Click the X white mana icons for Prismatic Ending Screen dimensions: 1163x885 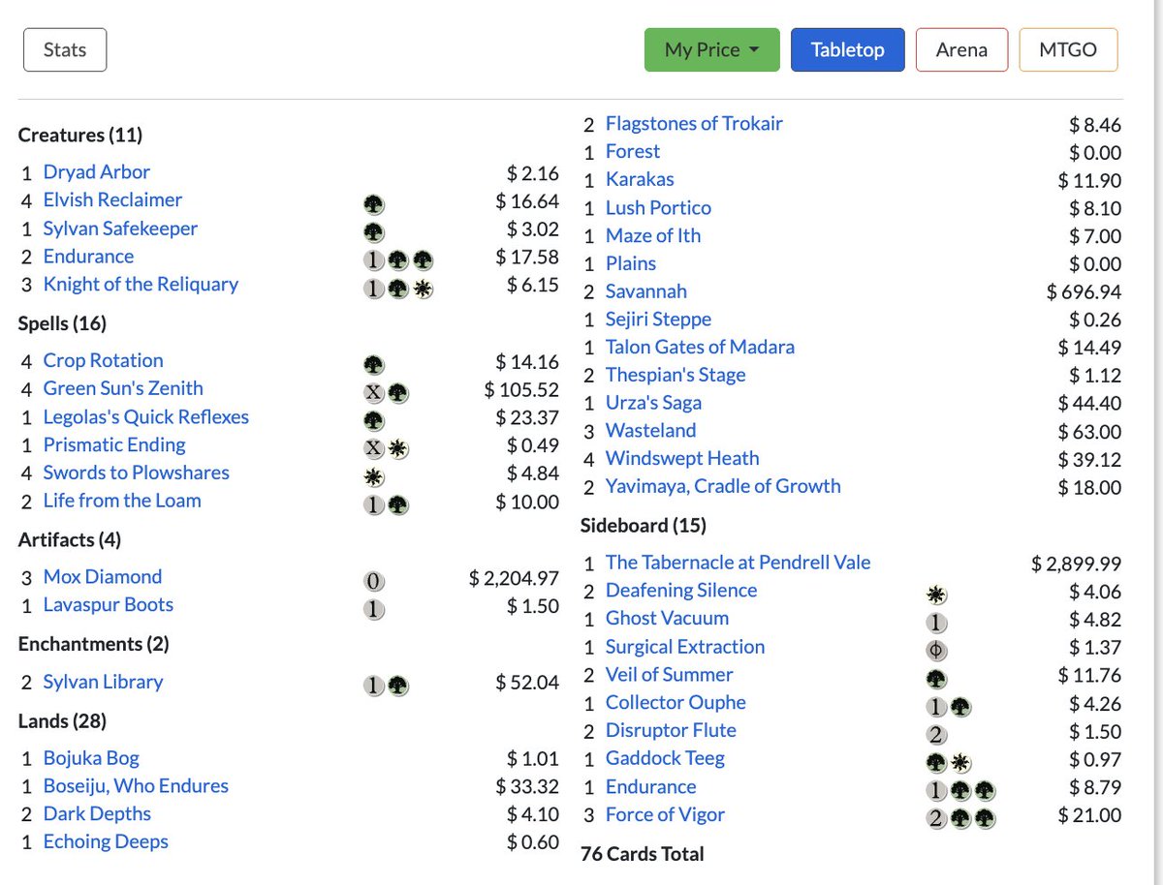[x=386, y=448]
